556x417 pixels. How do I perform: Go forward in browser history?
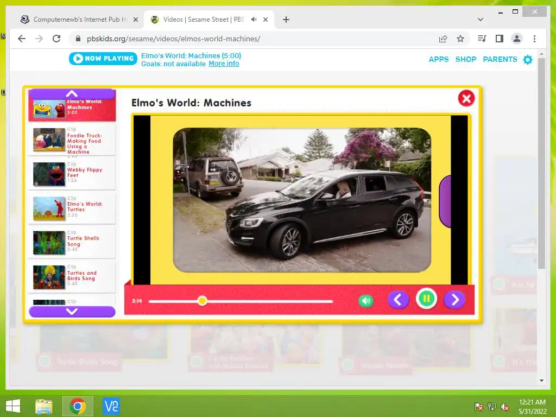coord(39,39)
